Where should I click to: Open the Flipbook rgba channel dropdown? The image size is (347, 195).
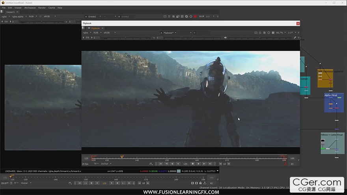pos(87,32)
